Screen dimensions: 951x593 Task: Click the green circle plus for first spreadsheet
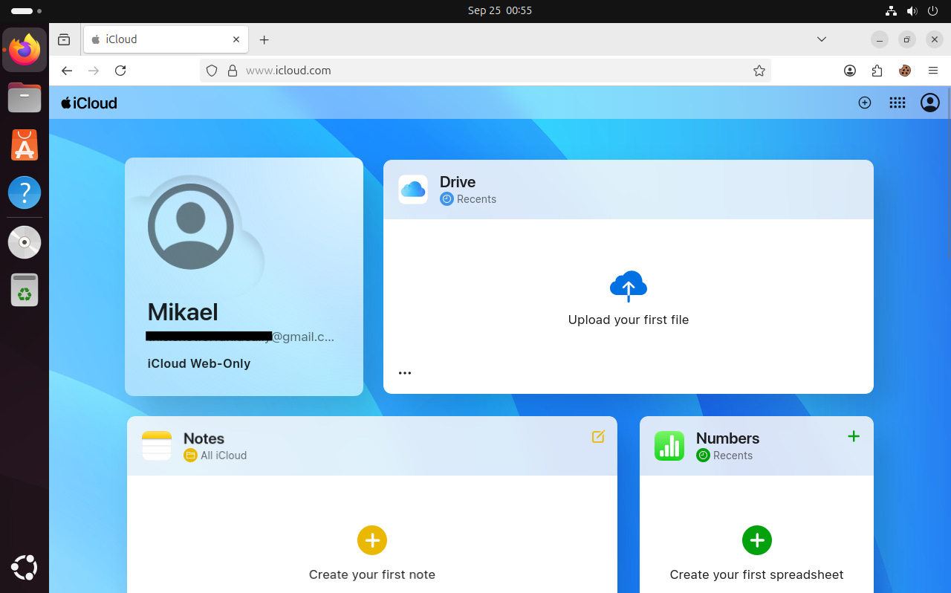(757, 540)
